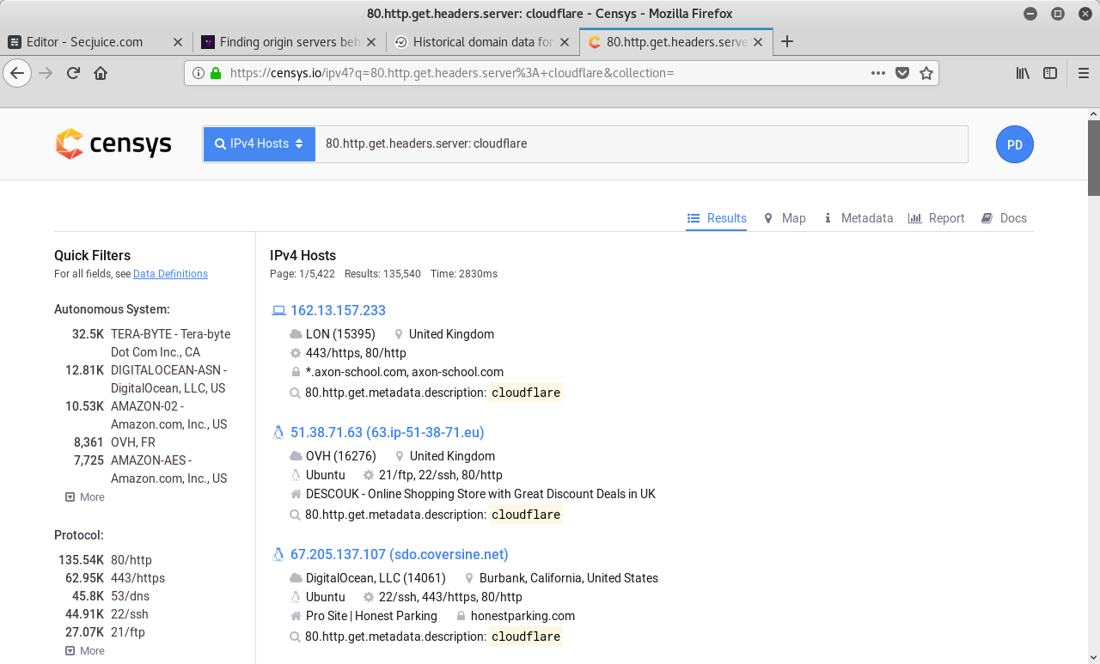Click 'OVH (16276)' network text

point(341,456)
